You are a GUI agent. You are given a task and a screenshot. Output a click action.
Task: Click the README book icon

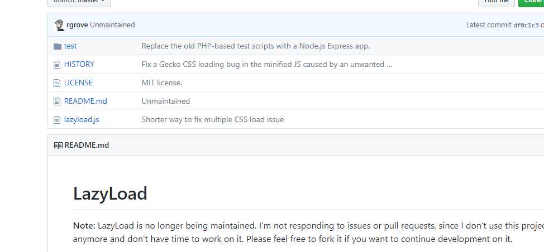[58, 145]
